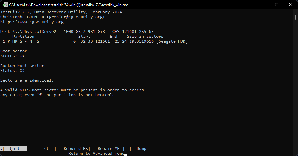The width and height of the screenshot is (298, 156).
Task: Click the Backup boot sector heading
Action: point(22,66)
